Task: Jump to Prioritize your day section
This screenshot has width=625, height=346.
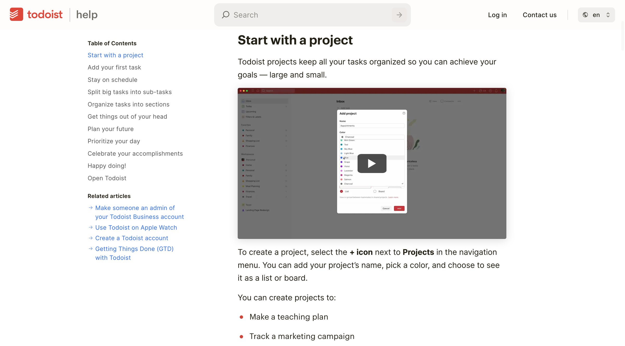Action: tap(114, 141)
